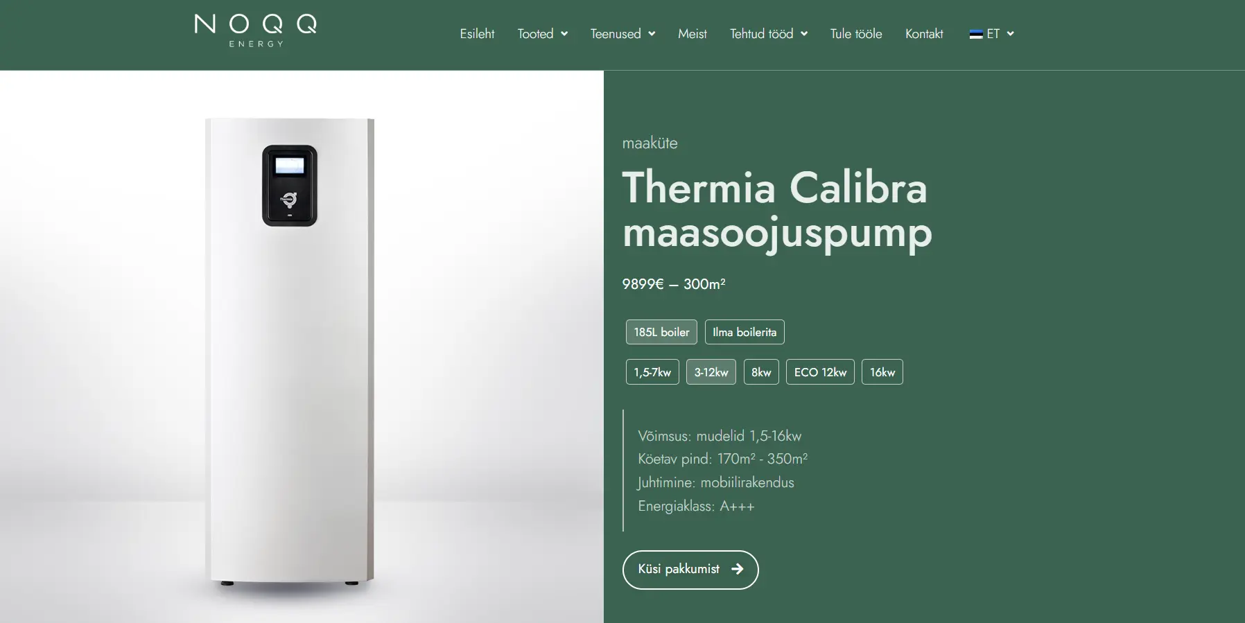Click the Küsi pakkumist button
This screenshot has width=1245, height=623.
click(690, 570)
